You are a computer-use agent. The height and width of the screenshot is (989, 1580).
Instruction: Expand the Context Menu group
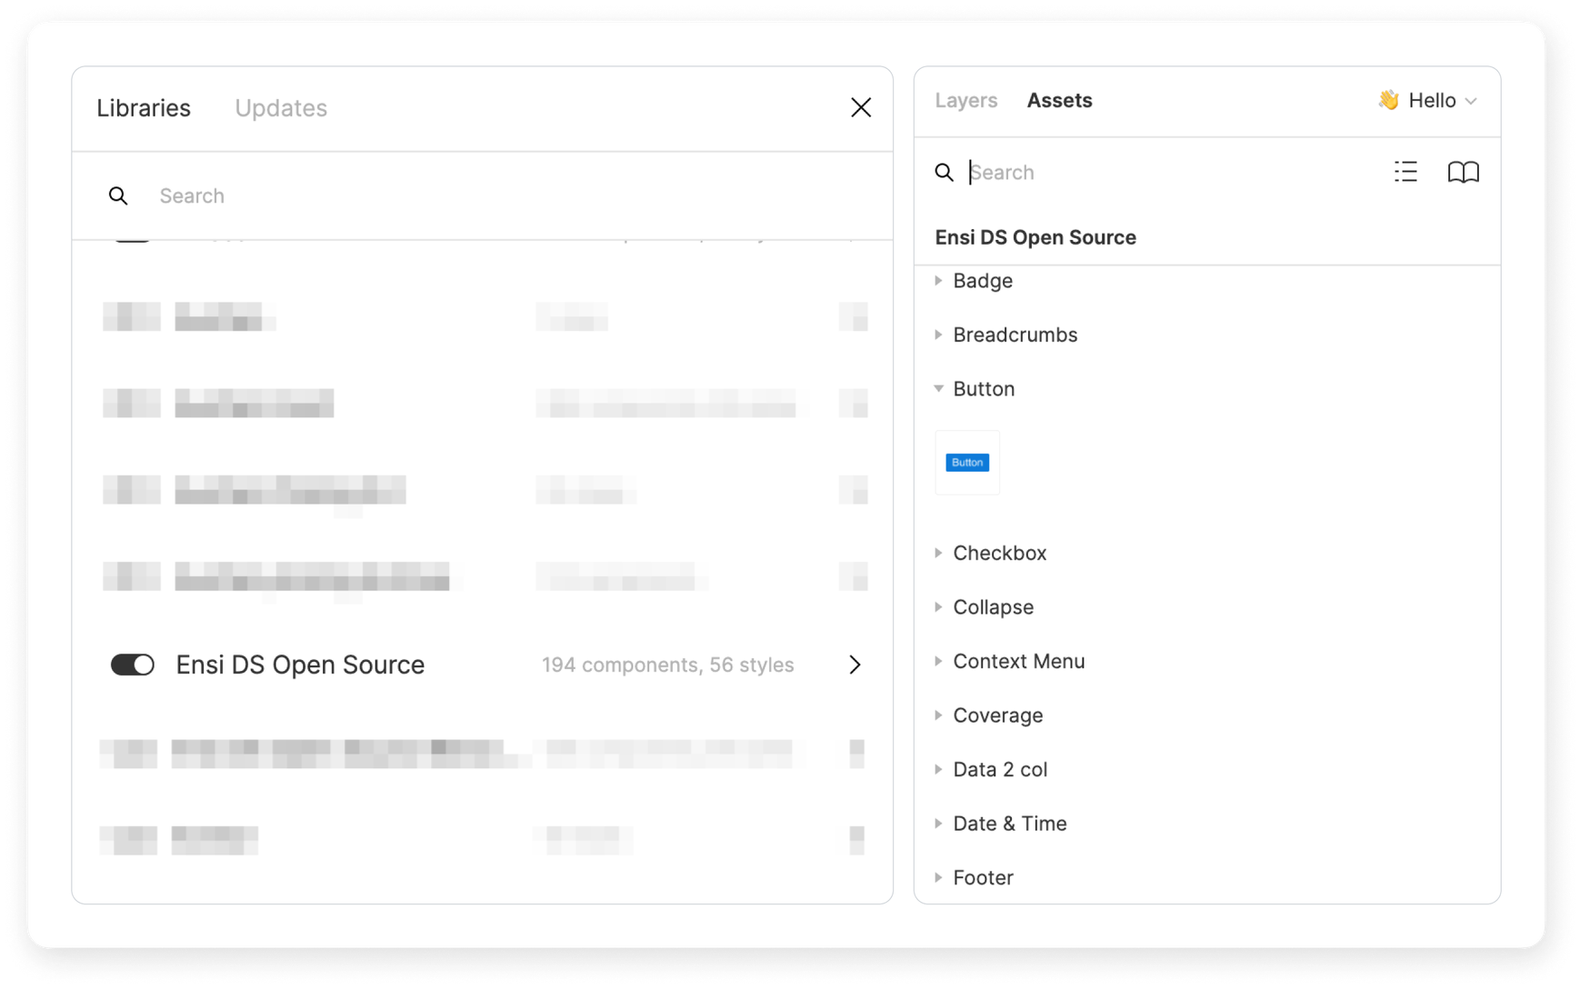coord(939,662)
